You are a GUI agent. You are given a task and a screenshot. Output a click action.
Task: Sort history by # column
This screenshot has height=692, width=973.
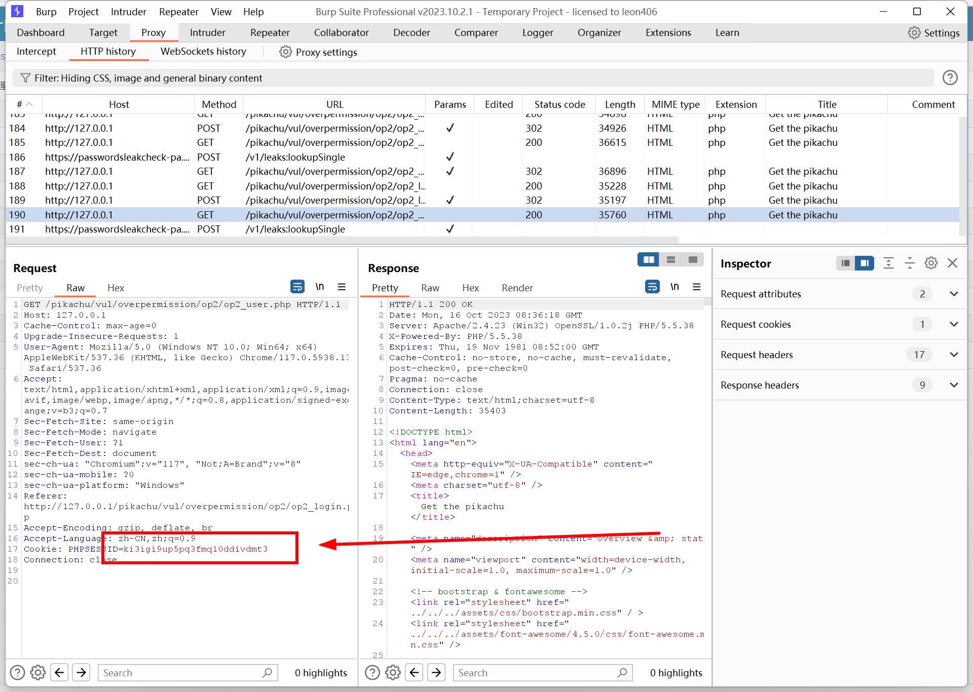tap(24, 104)
